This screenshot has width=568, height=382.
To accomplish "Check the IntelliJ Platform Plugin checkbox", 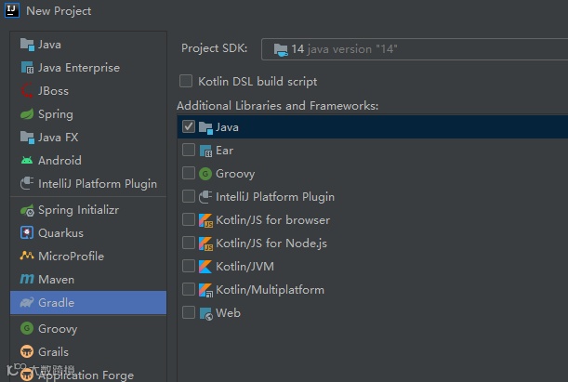I will point(189,196).
